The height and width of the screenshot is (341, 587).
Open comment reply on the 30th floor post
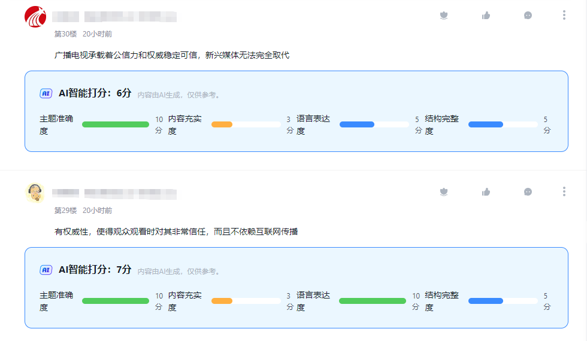tap(528, 16)
